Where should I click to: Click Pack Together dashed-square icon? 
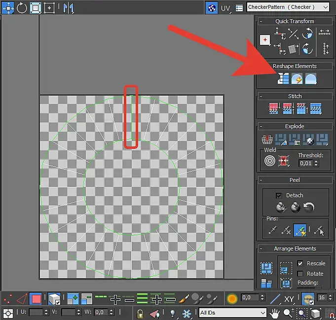[286, 268]
